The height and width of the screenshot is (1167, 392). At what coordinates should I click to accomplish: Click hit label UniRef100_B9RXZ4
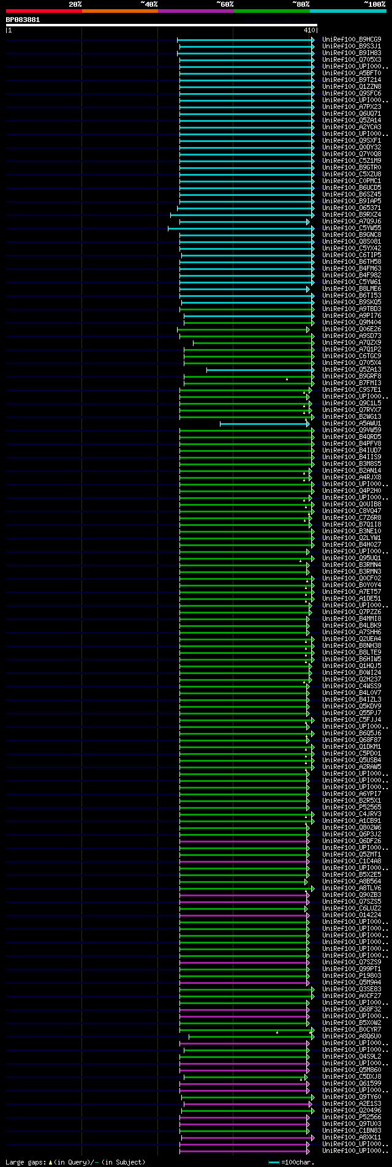pyautogui.click(x=352, y=215)
